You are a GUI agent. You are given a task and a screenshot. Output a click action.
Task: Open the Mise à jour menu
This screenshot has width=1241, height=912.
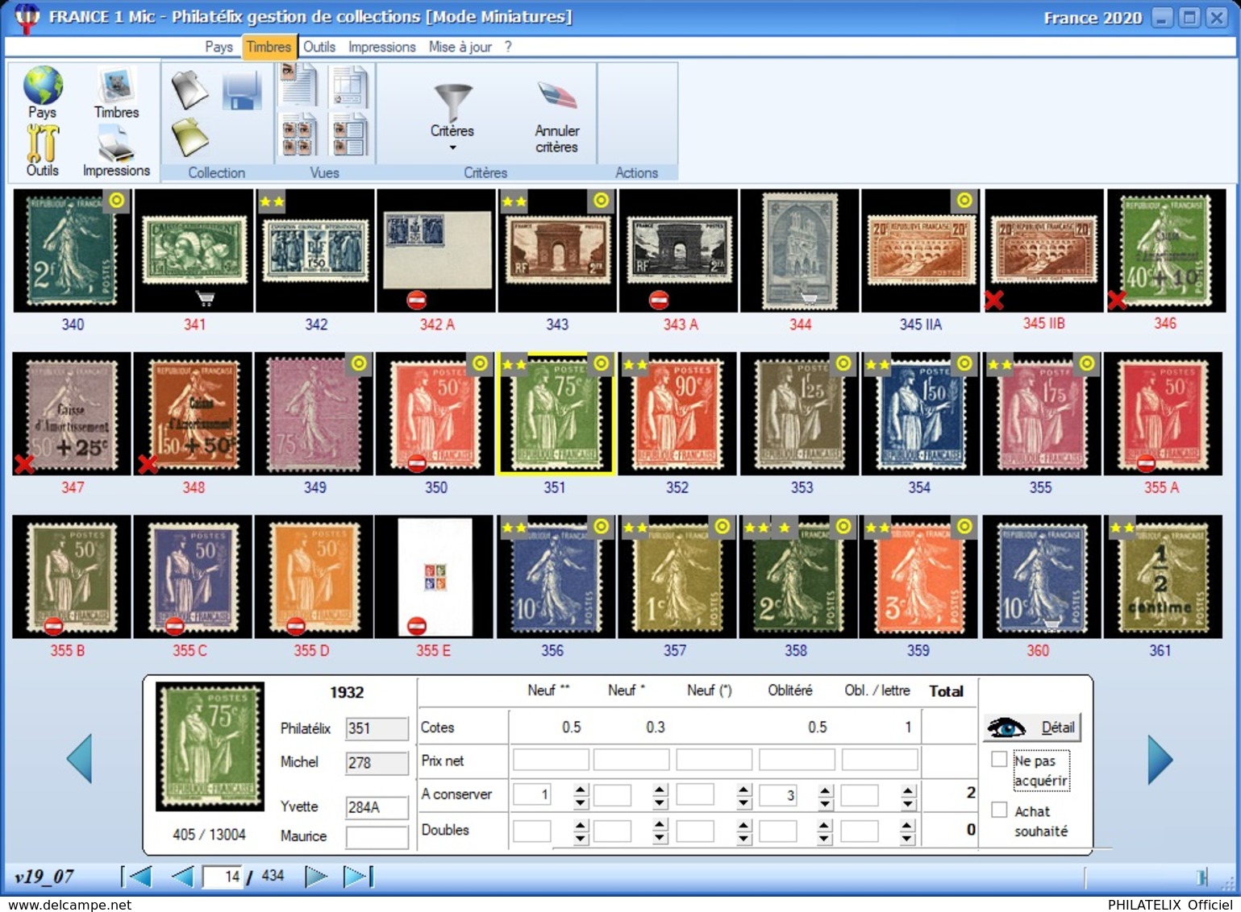pos(460,47)
